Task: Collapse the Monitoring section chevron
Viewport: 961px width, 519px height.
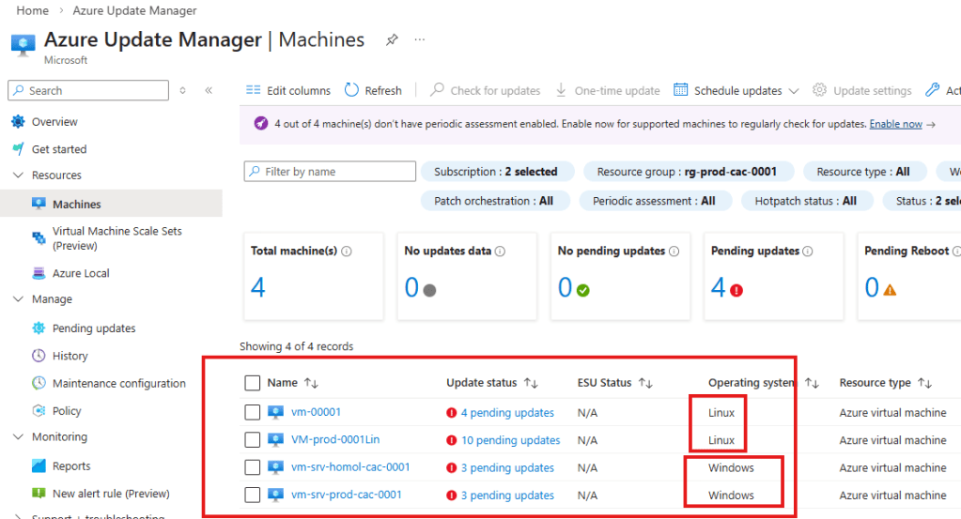Action: [18, 437]
